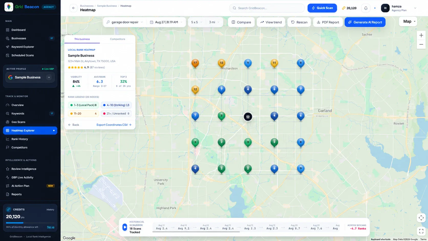Switch to This business tab
Viewport: 428px width, 241px height.
82,39
